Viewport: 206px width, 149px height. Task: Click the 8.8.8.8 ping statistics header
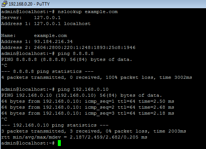coord(47,71)
